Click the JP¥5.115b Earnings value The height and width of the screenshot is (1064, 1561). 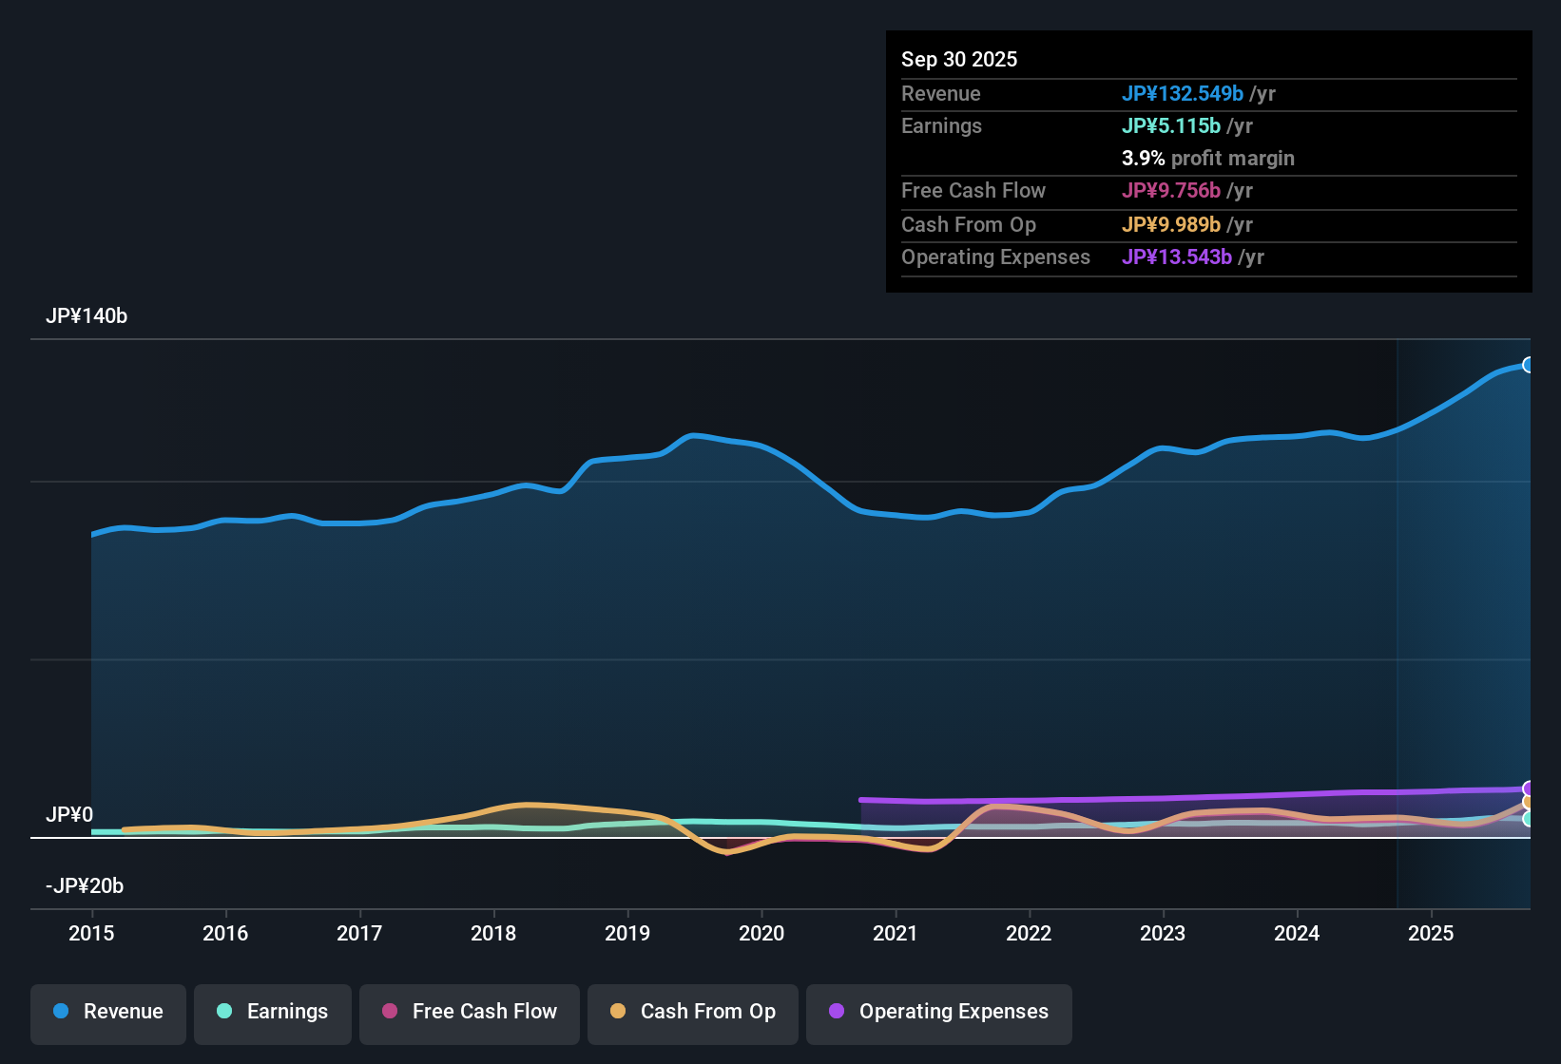point(1172,125)
